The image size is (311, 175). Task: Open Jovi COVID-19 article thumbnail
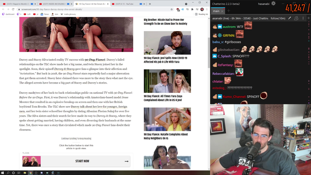pos(167,43)
